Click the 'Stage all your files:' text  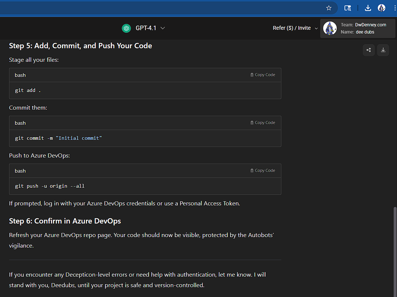click(x=34, y=60)
